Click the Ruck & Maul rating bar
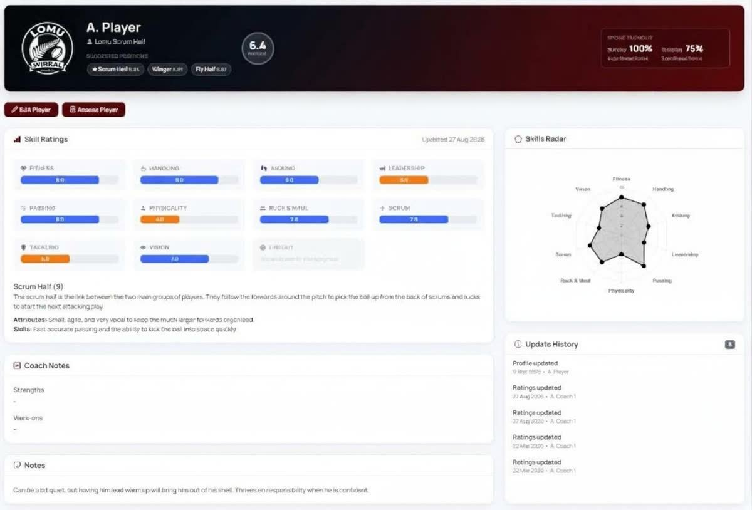The width and height of the screenshot is (752, 510). pos(309,219)
